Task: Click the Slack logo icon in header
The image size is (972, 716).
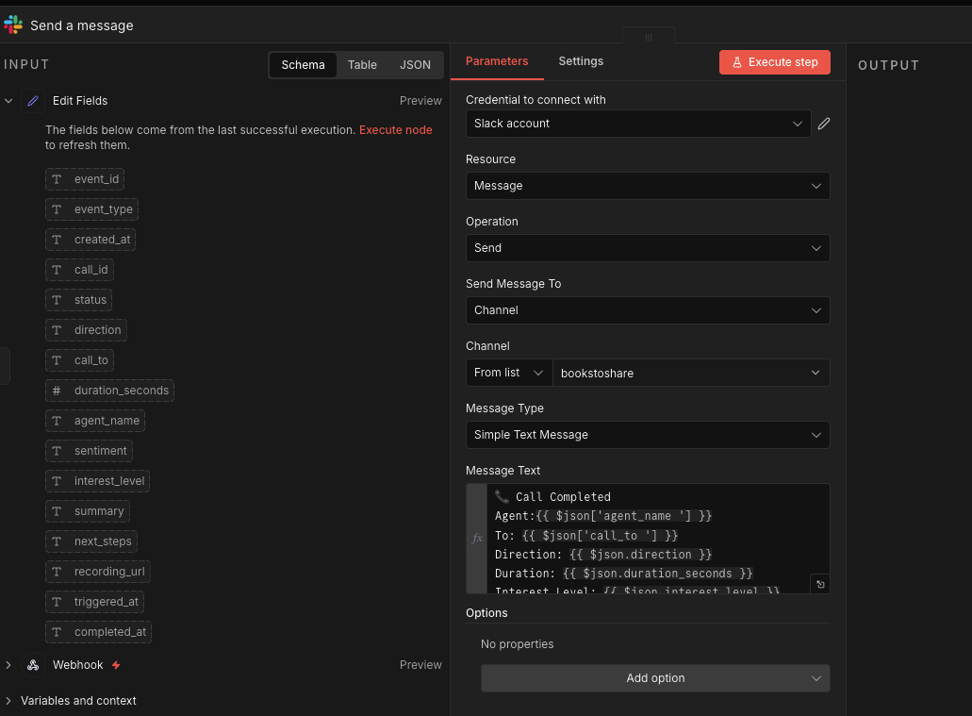Action: (13, 25)
